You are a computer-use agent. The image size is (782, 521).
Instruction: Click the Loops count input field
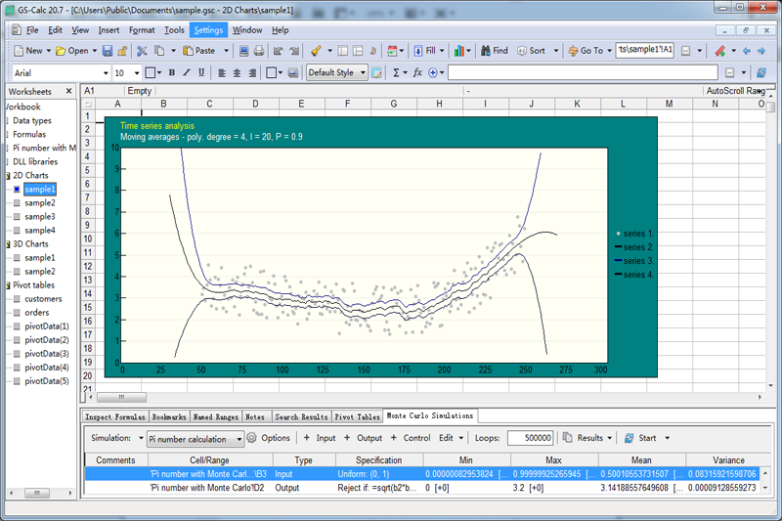coord(531,438)
